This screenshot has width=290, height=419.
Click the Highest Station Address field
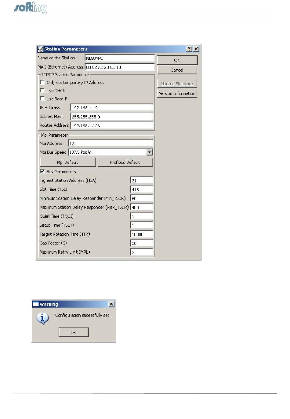(142, 180)
